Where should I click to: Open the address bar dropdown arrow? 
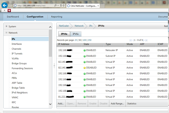[58, 5]
